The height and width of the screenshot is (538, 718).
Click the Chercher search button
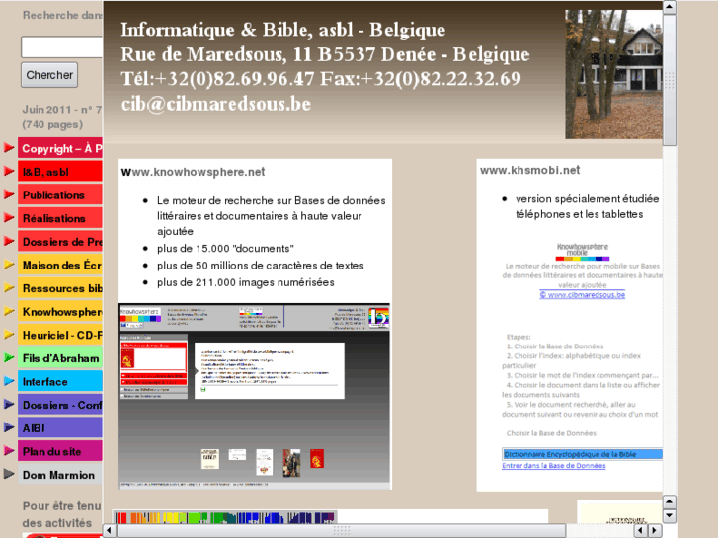click(49, 75)
